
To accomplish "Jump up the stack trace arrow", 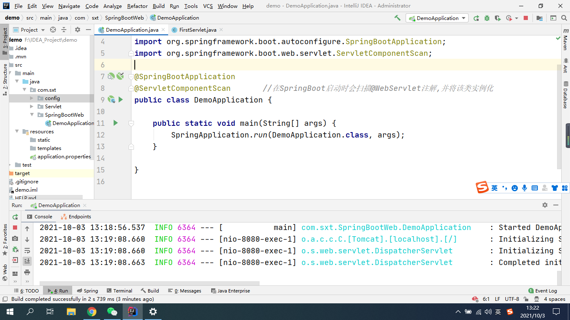I will [27, 228].
